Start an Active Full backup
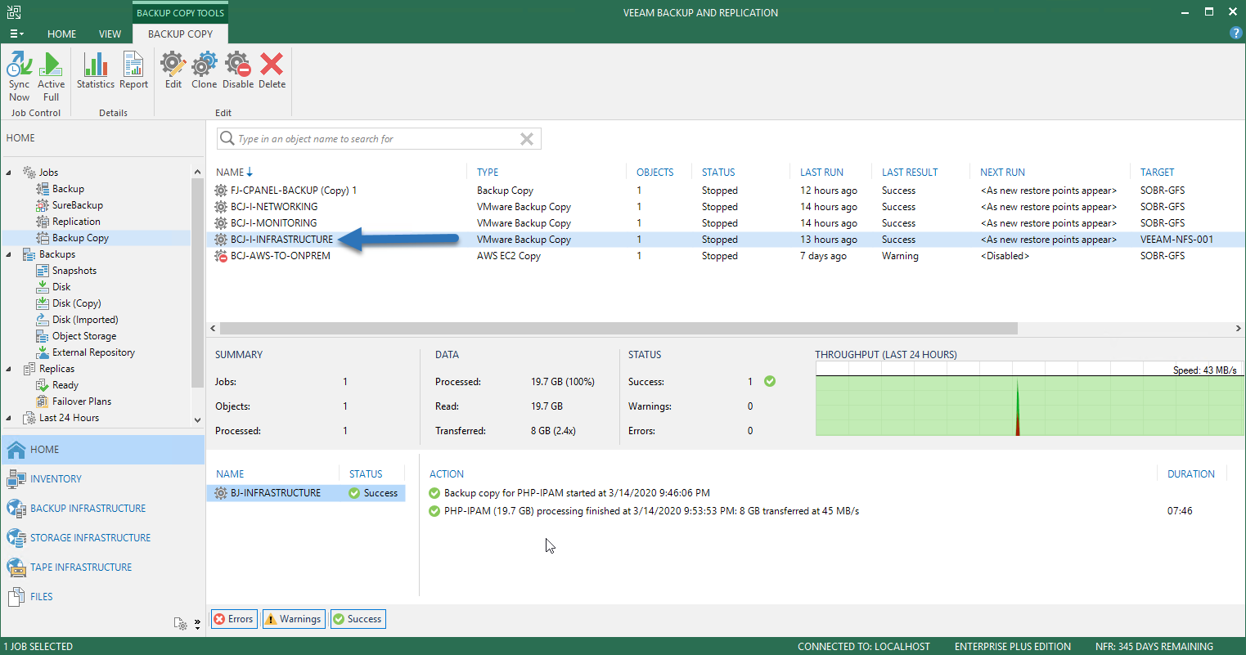Image resolution: width=1246 pixels, height=655 pixels. pos(51,75)
